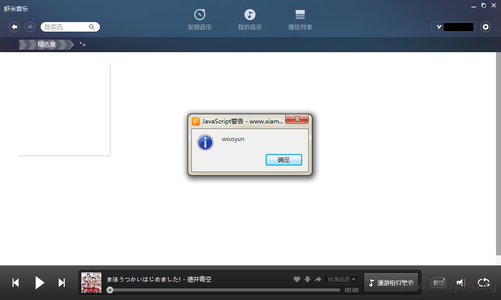501x300 pixels.
Task: Focus the search field showing 陈奕迅
Action: (70, 27)
